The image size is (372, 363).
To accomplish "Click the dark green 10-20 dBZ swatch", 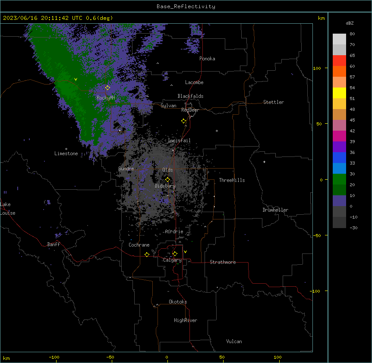I will (339, 190).
